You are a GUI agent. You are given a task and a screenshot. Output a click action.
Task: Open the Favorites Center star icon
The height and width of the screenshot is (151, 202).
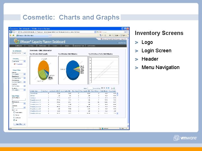(x=10, y=35)
